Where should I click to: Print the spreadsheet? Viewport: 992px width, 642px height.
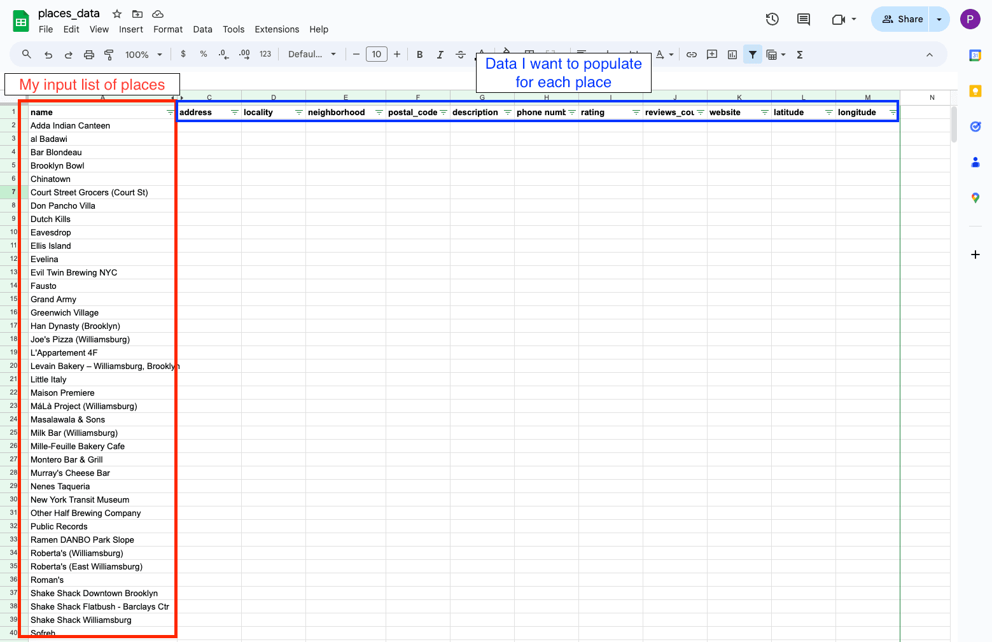[x=89, y=55]
